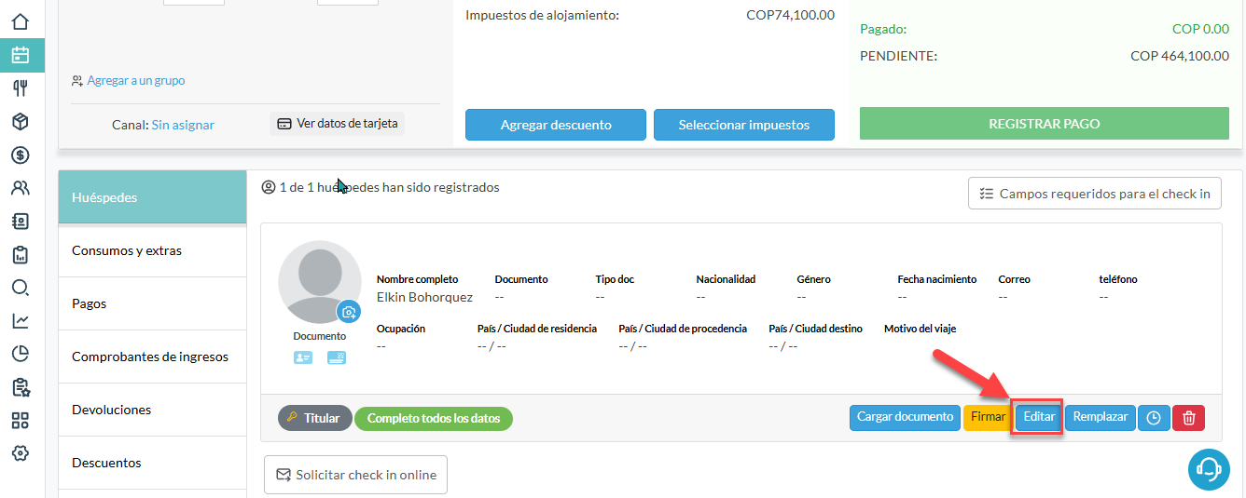Click the guest profile avatar placeholder
1246x498 pixels.
click(x=317, y=281)
